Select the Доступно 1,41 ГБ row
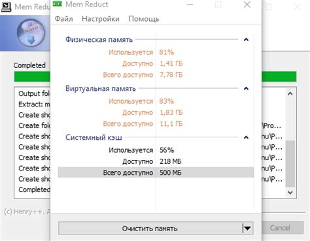 click(156, 63)
